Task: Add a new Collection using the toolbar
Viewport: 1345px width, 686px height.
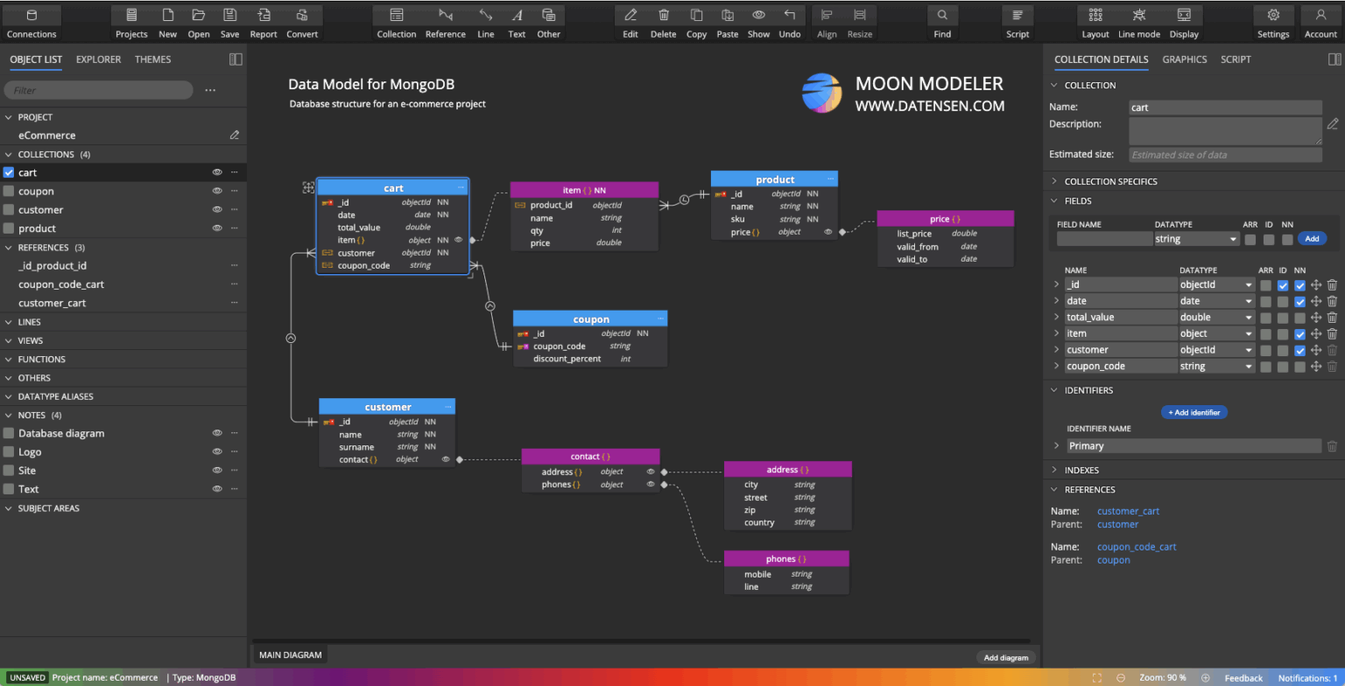Action: (396, 21)
